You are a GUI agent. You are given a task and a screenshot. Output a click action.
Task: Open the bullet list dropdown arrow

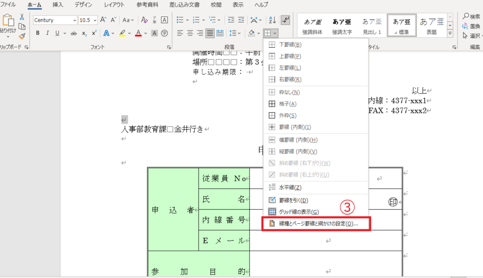[187, 20]
